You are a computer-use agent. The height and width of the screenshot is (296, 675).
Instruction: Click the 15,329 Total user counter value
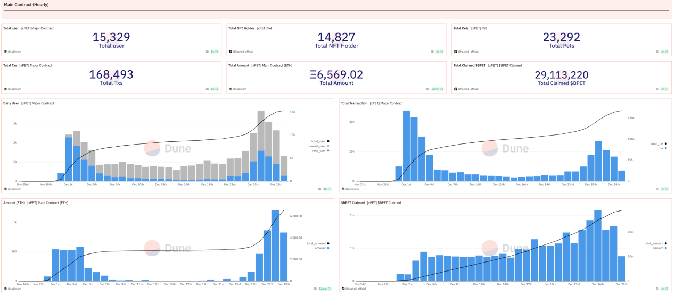[111, 37]
